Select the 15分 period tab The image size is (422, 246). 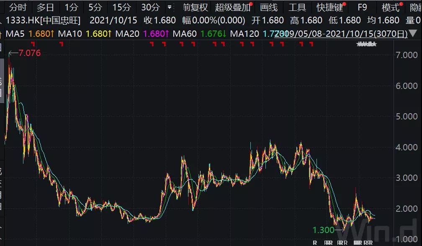121,8
